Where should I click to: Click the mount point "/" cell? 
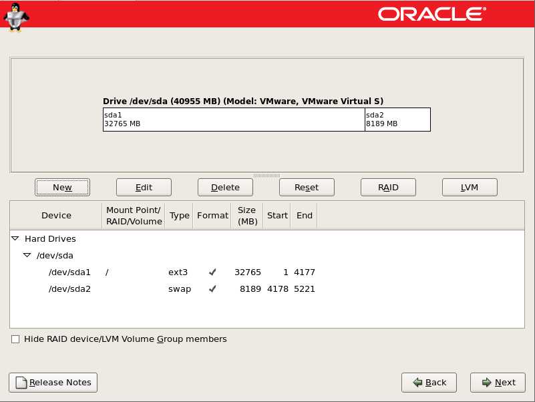pos(107,272)
